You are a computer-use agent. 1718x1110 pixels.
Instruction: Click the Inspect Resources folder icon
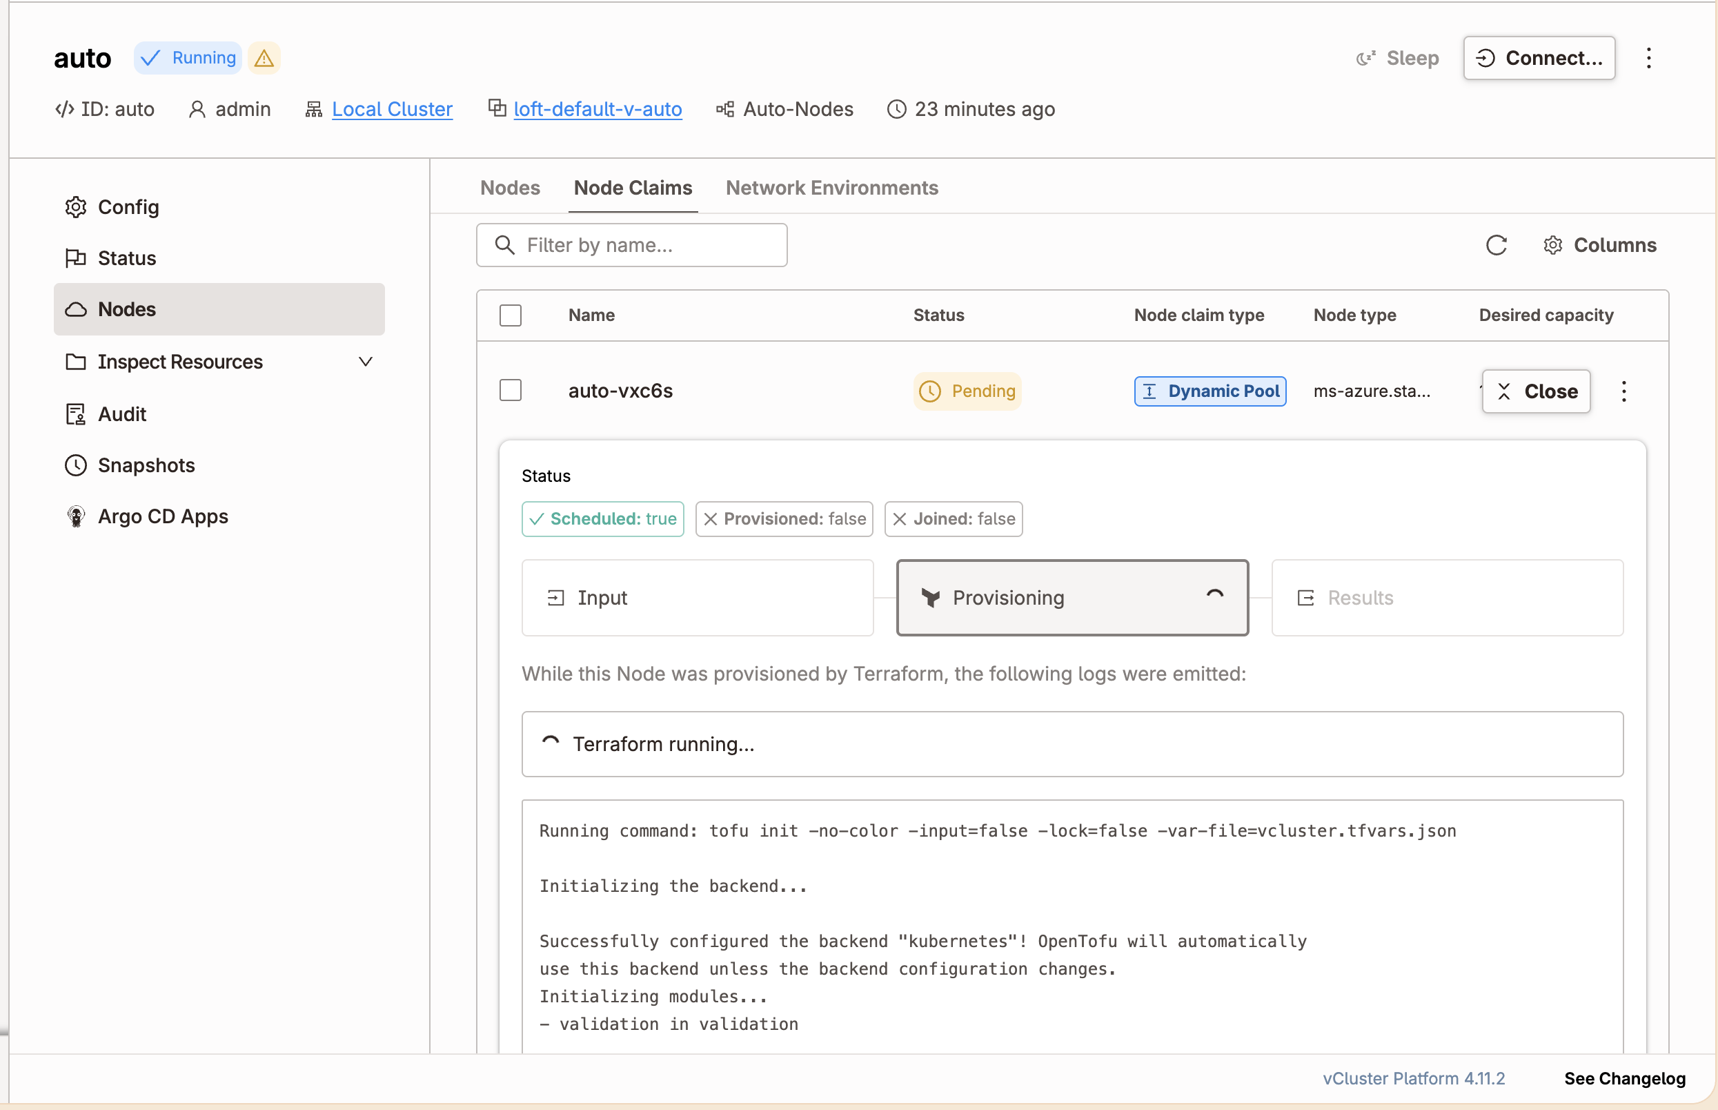click(x=76, y=362)
